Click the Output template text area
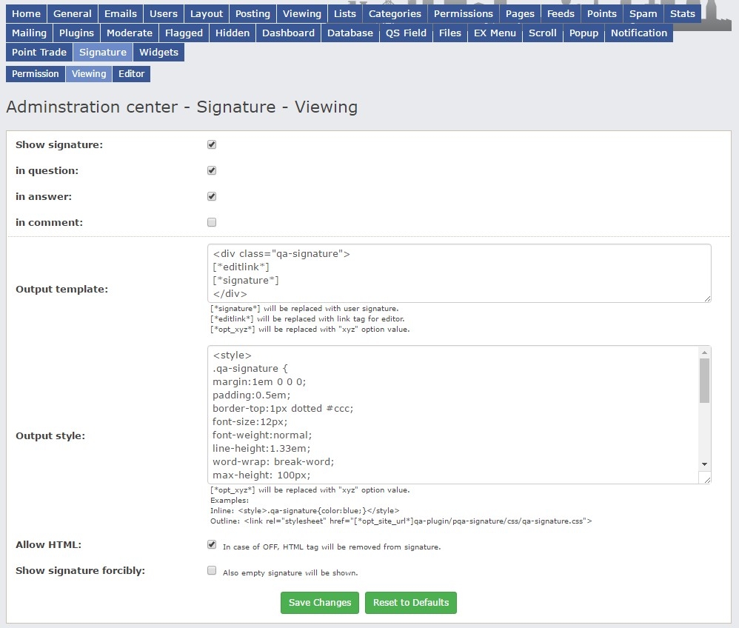This screenshot has height=628, width=739. (459, 273)
